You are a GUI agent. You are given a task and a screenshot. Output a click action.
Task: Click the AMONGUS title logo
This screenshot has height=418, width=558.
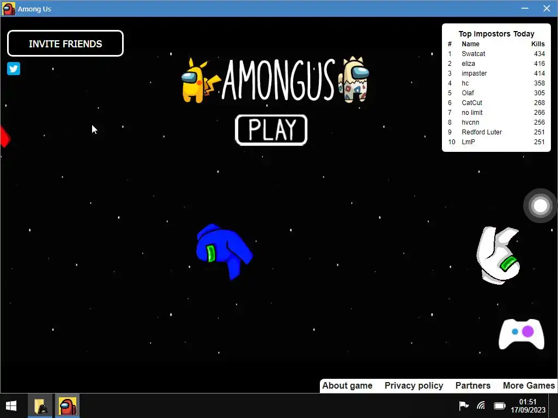278,79
